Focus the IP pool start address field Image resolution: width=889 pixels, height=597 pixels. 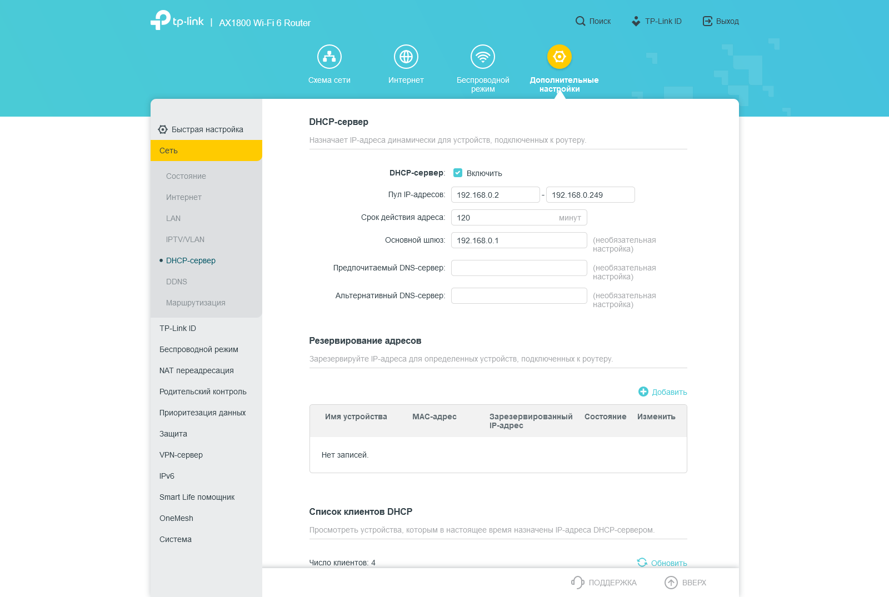coord(496,195)
